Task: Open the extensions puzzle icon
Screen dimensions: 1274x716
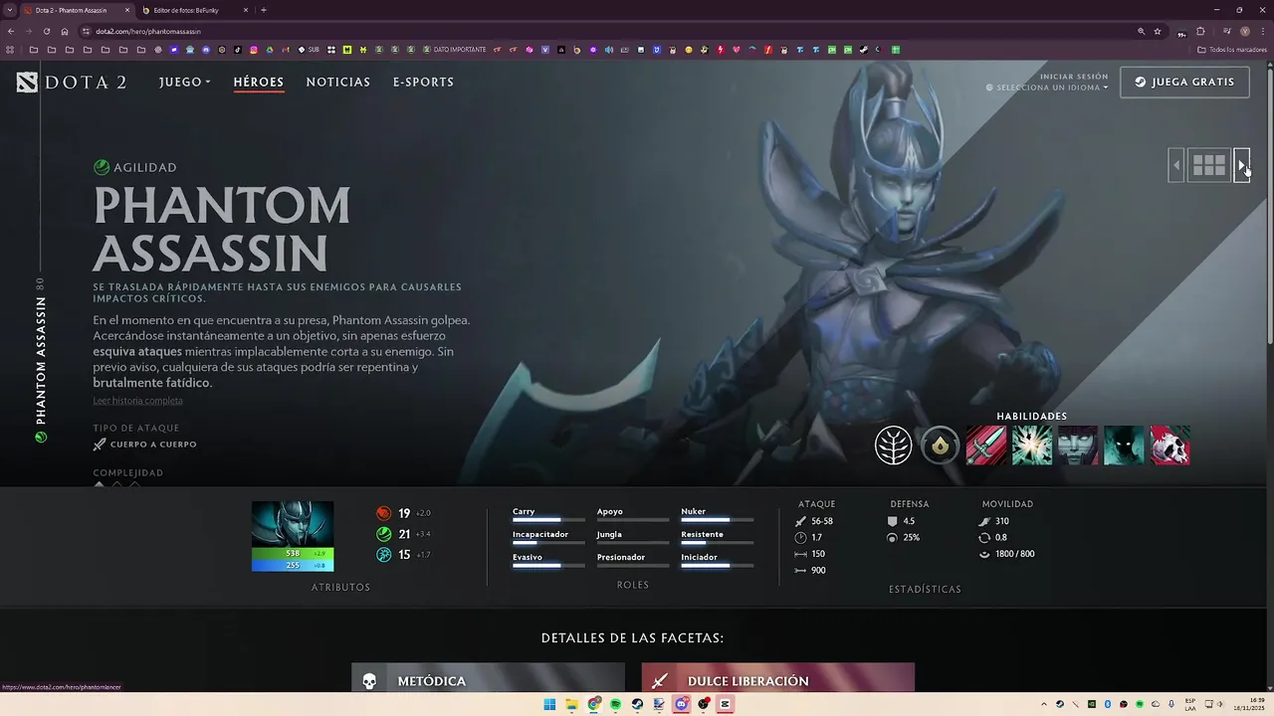Action: tap(1200, 31)
